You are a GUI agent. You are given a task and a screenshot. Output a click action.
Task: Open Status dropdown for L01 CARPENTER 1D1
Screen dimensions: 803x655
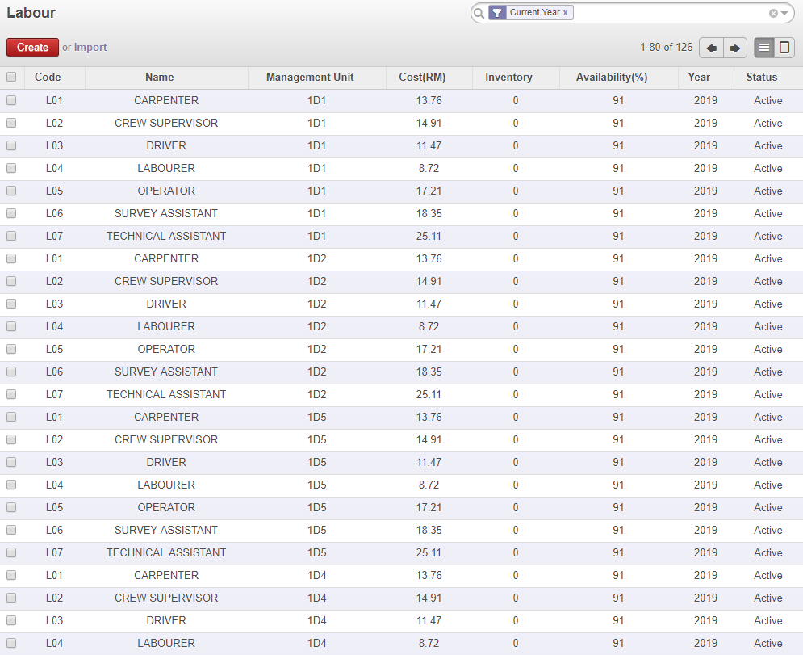[768, 101]
